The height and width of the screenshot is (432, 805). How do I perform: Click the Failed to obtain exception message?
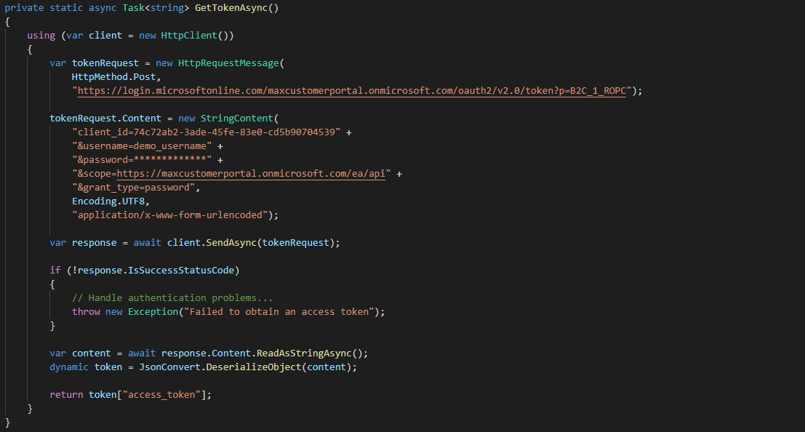tap(281, 312)
